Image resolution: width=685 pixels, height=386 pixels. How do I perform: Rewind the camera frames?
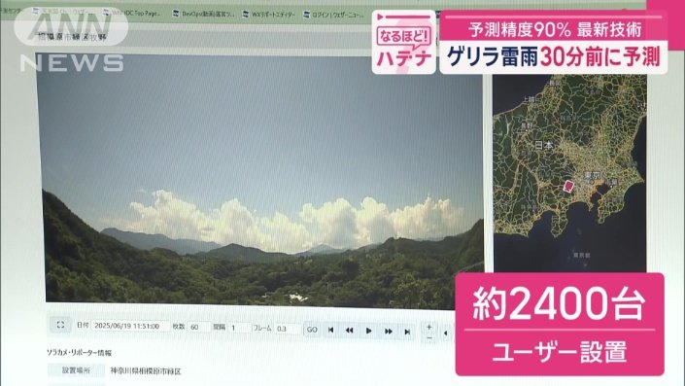[350, 331]
